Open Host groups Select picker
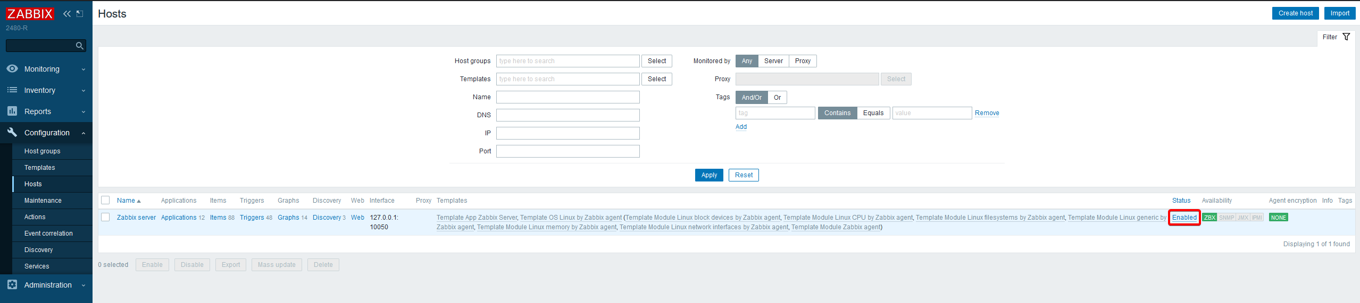 (x=657, y=61)
